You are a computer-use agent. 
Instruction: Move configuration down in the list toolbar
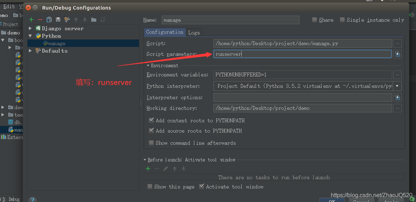(x=85, y=20)
